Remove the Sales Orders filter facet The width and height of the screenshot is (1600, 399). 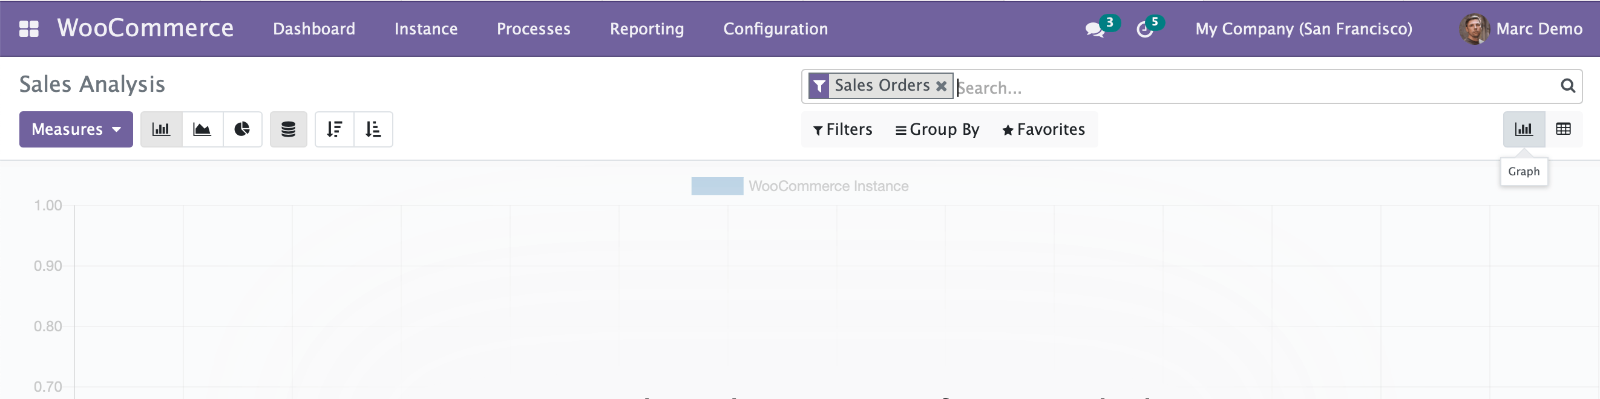942,86
